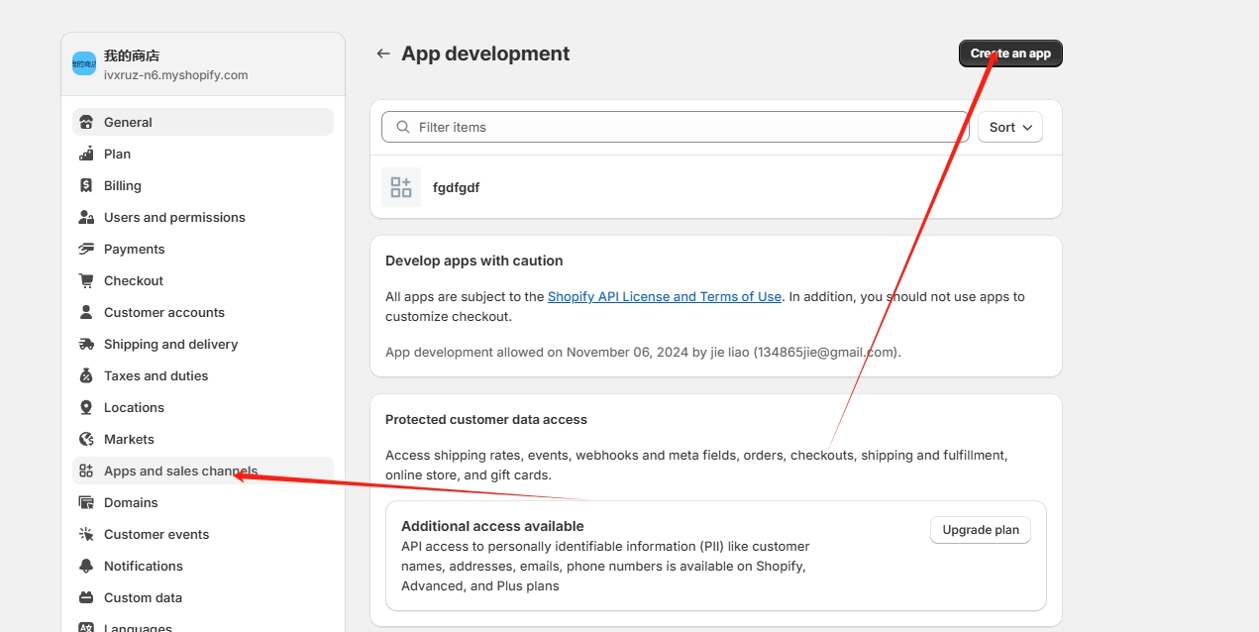Click the Notifications bell icon
This screenshot has height=632, width=1259.
(86, 566)
